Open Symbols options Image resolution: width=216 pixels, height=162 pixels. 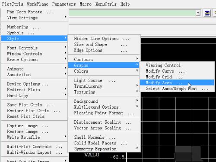tap(34, 33)
